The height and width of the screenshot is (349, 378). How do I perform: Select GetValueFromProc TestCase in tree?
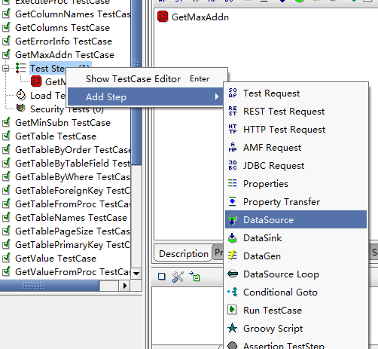[x=73, y=272]
